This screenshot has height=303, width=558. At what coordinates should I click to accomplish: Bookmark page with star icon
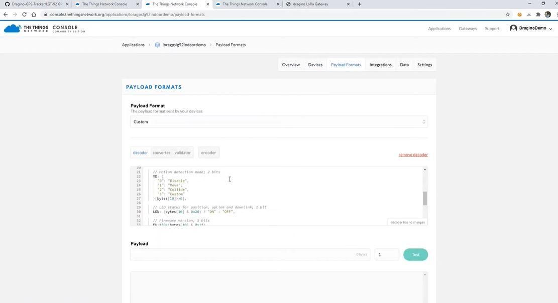(508, 15)
